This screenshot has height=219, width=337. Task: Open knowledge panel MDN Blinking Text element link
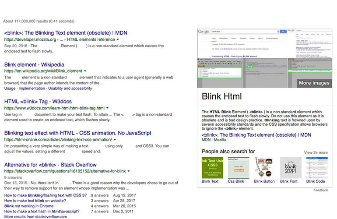tap(256, 135)
